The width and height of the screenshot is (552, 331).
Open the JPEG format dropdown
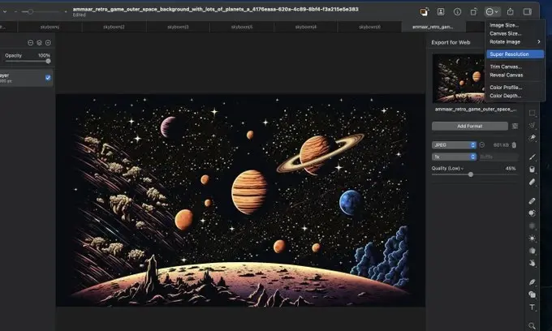[x=454, y=145]
